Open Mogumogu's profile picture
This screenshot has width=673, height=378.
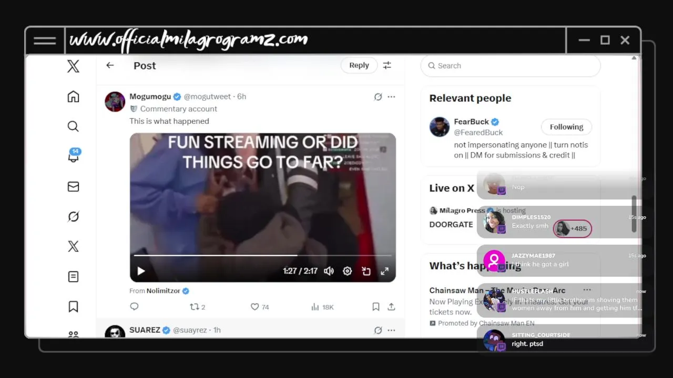115,101
